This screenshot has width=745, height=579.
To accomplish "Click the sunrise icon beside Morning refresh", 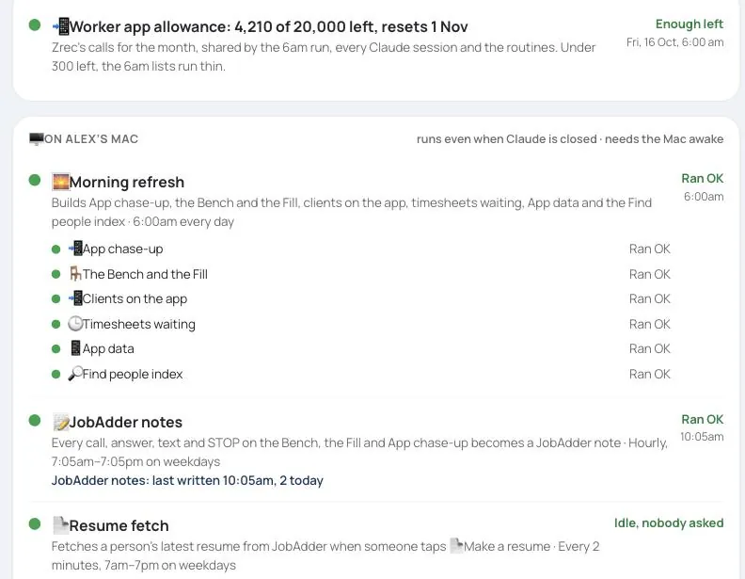I will 60,182.
